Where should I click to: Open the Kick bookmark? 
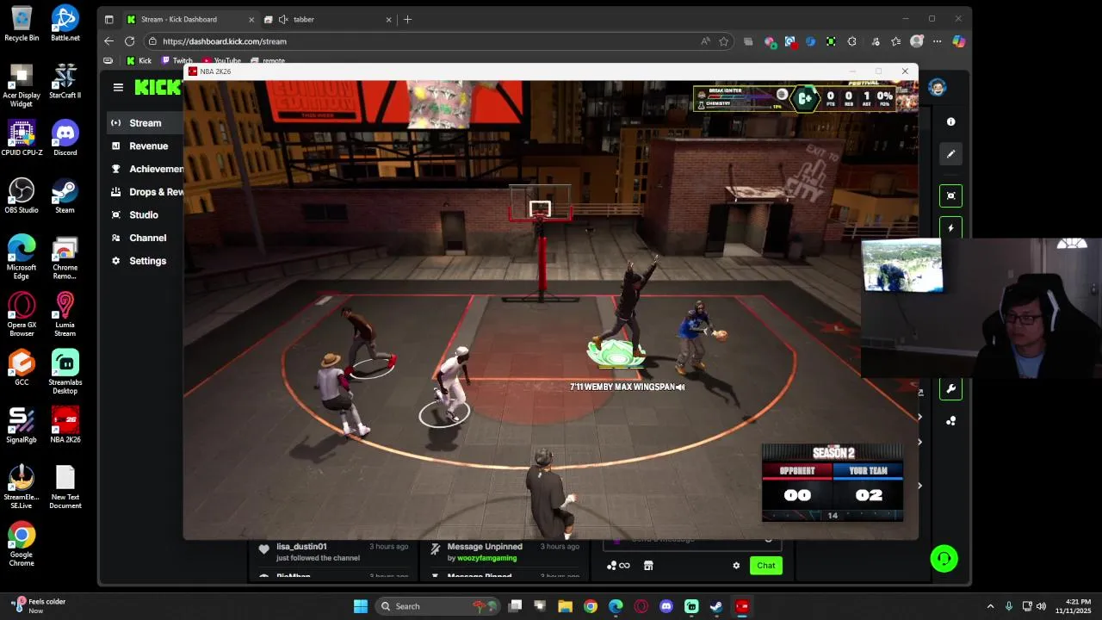[139, 61]
